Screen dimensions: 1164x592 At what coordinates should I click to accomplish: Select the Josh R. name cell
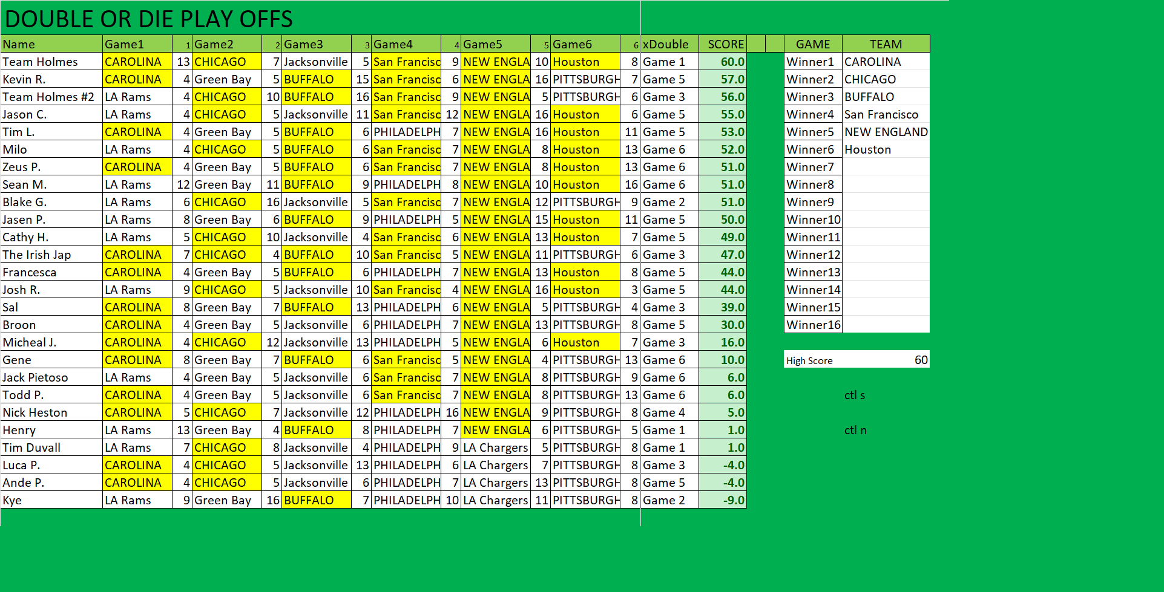(x=51, y=290)
